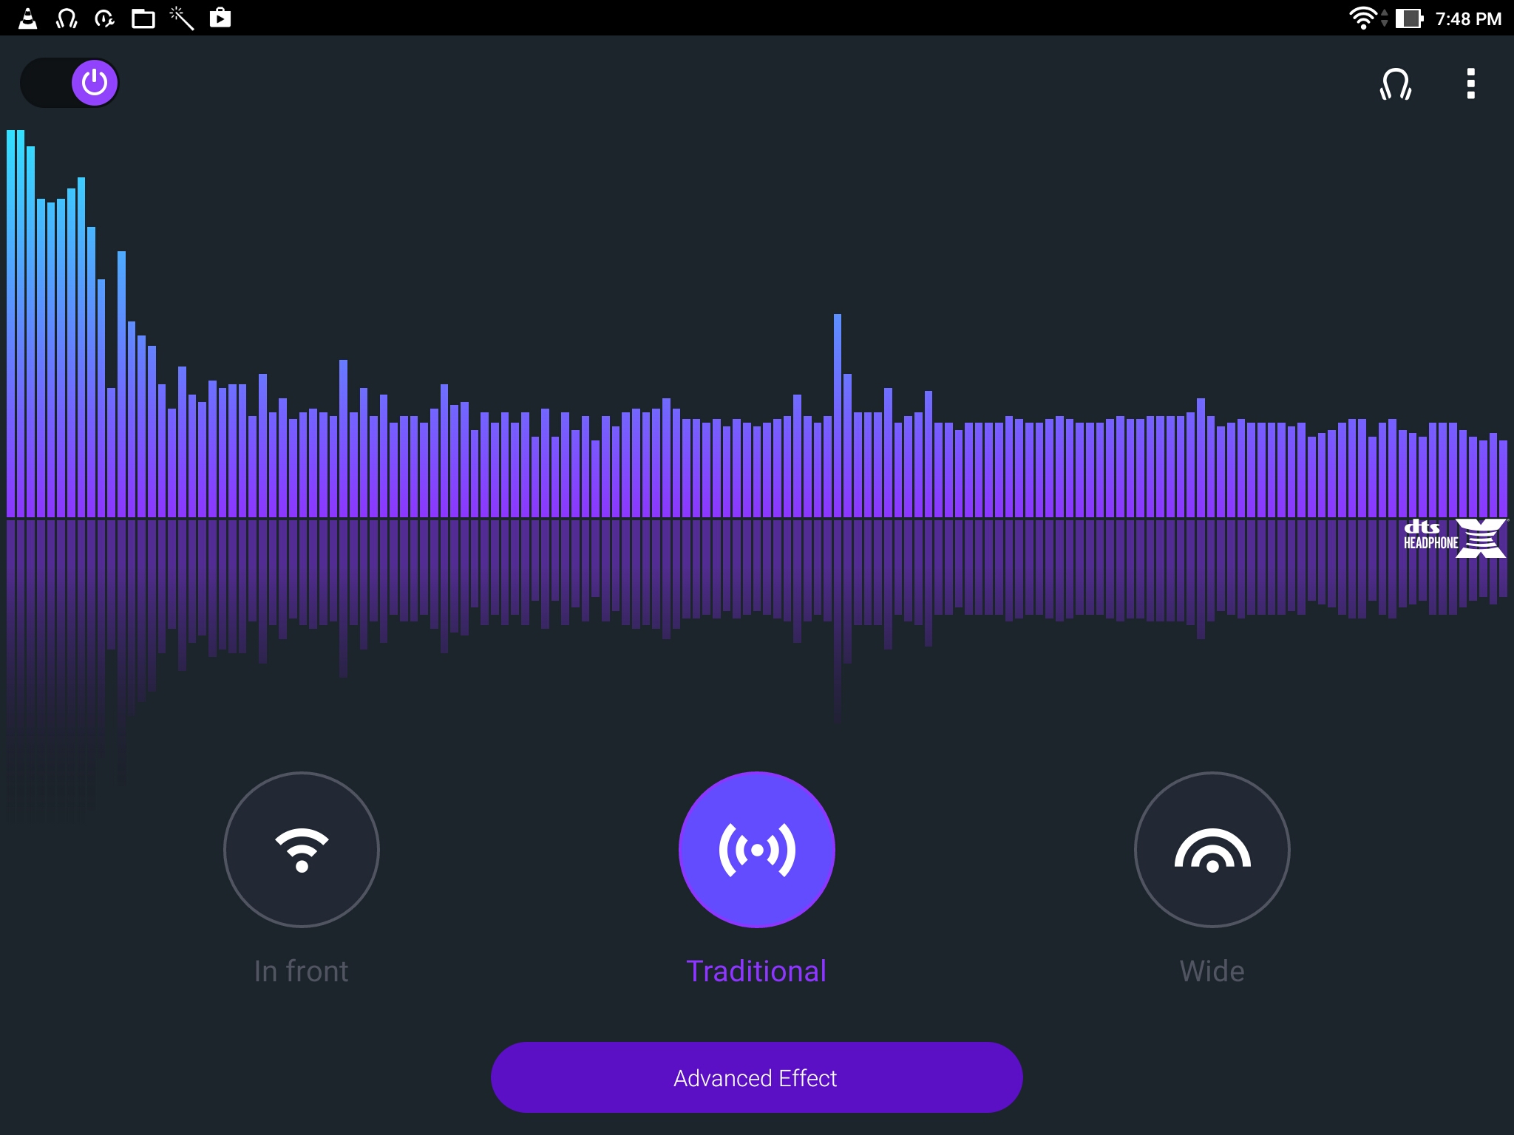Open the three-dot overflow menu
The height and width of the screenshot is (1135, 1514).
(x=1470, y=84)
